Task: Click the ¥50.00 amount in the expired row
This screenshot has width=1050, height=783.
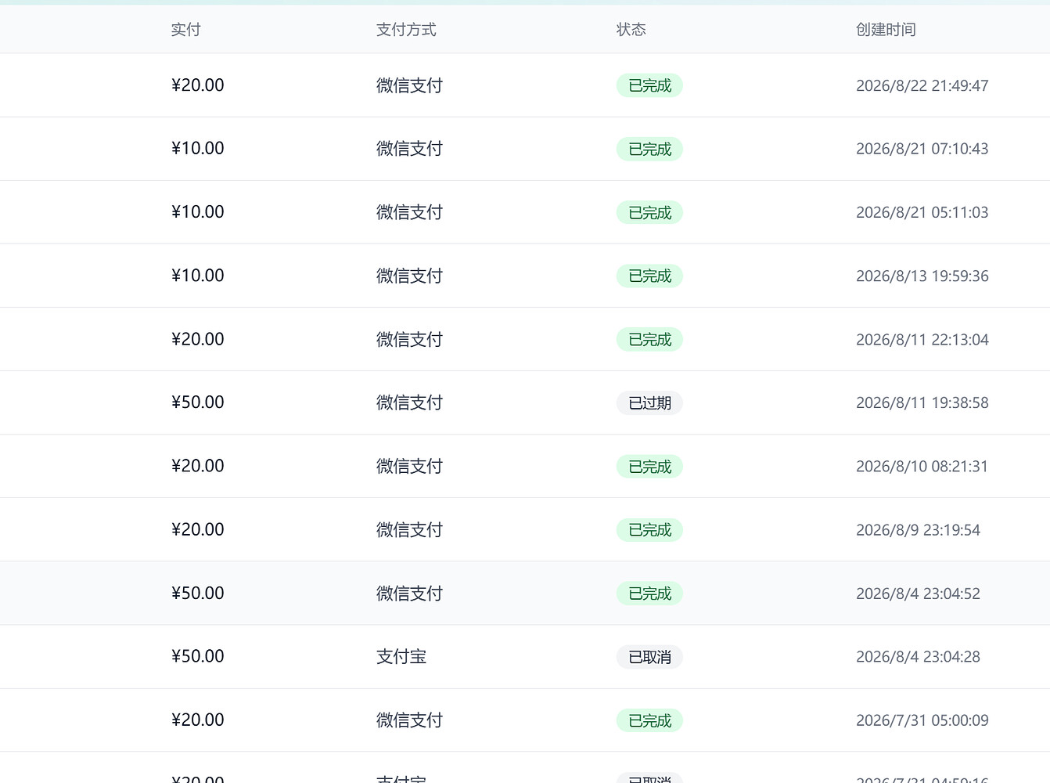Action: click(x=198, y=402)
